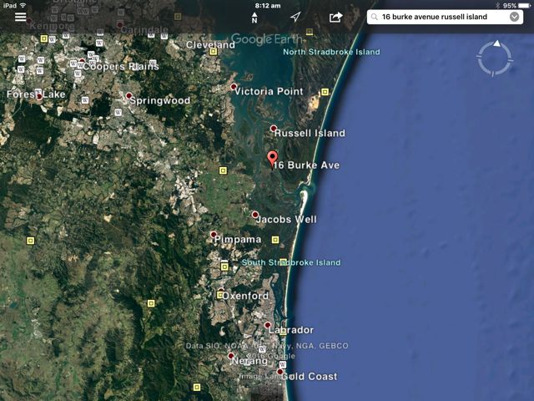Tap the Jacobs Well place marker
The width and height of the screenshot is (534, 401).
255,215
